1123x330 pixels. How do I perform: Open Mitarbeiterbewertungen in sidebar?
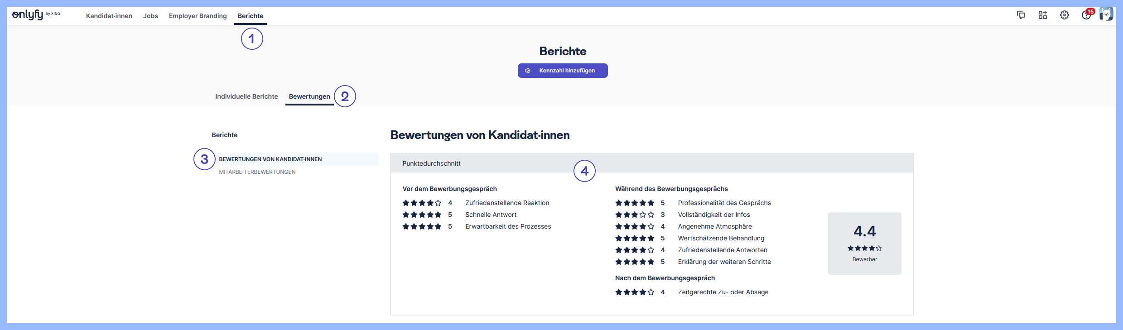(x=257, y=172)
